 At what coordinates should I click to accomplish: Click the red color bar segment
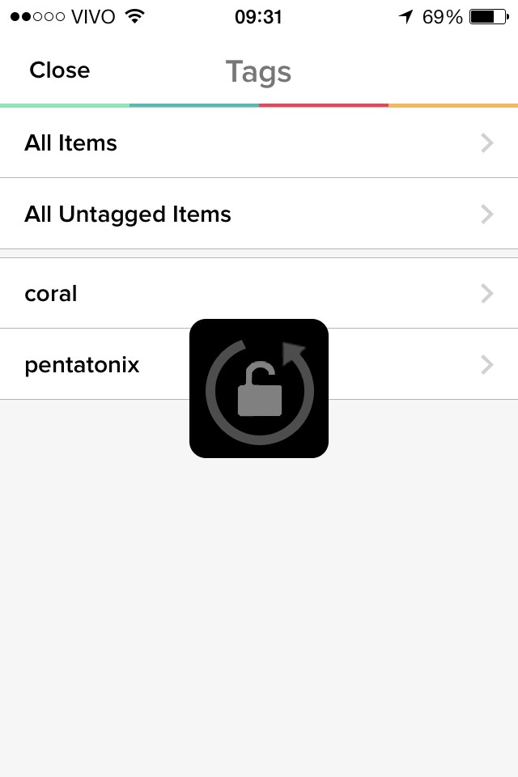point(324,105)
